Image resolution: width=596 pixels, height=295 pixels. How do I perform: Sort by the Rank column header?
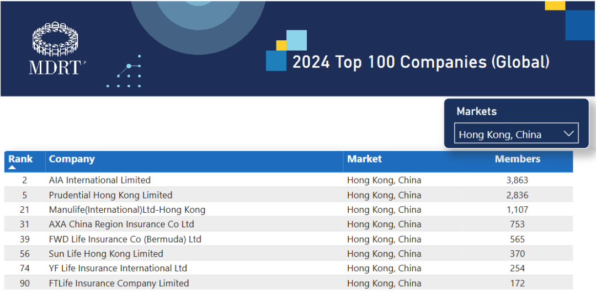pos(20,159)
